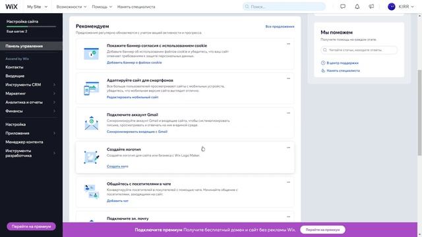
Task: Expand Аналитика и отчеты submenu arrow
Action: tap(54, 102)
